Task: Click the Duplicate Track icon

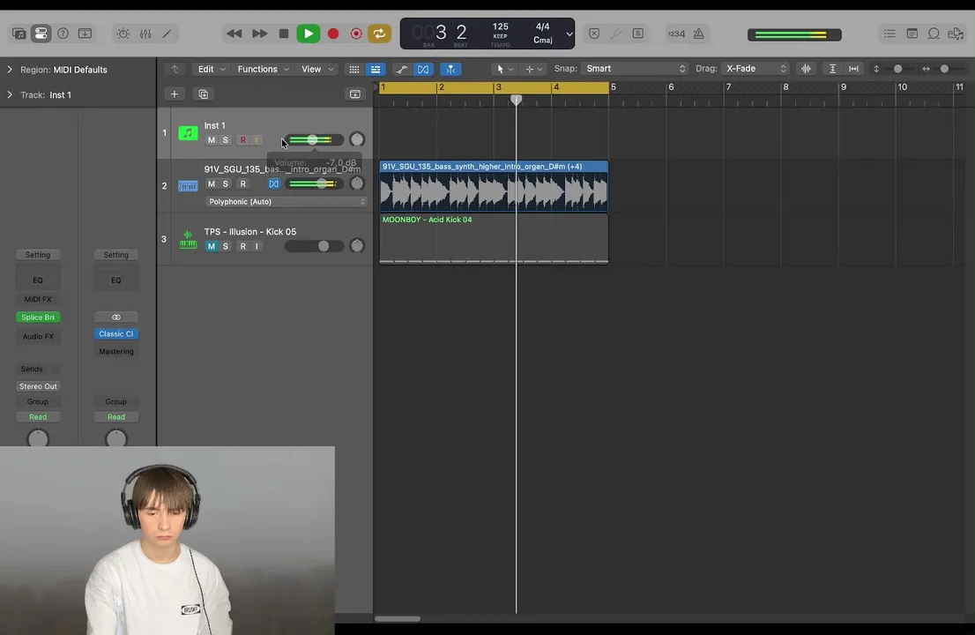Action: coord(204,93)
